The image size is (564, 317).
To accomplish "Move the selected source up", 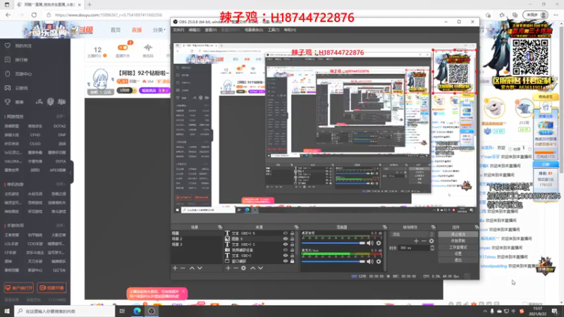I will [253, 268].
